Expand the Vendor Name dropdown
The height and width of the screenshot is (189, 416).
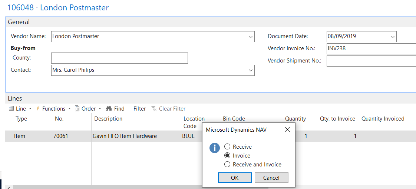tap(251, 37)
